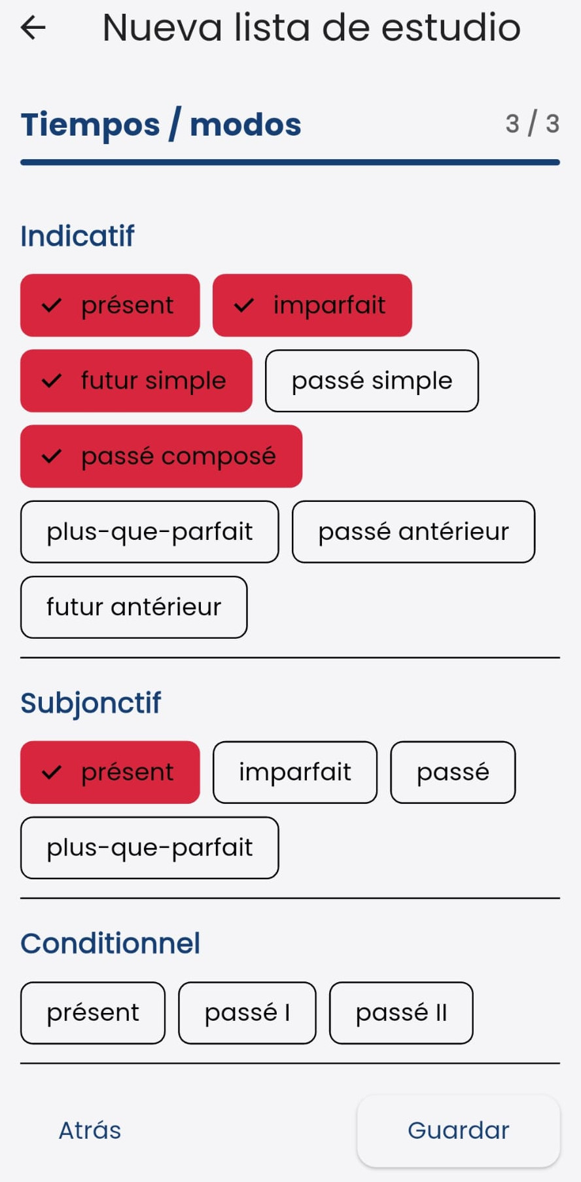The image size is (581, 1182).
Task: Select Subjonctif passé chip
Action: pos(453,772)
